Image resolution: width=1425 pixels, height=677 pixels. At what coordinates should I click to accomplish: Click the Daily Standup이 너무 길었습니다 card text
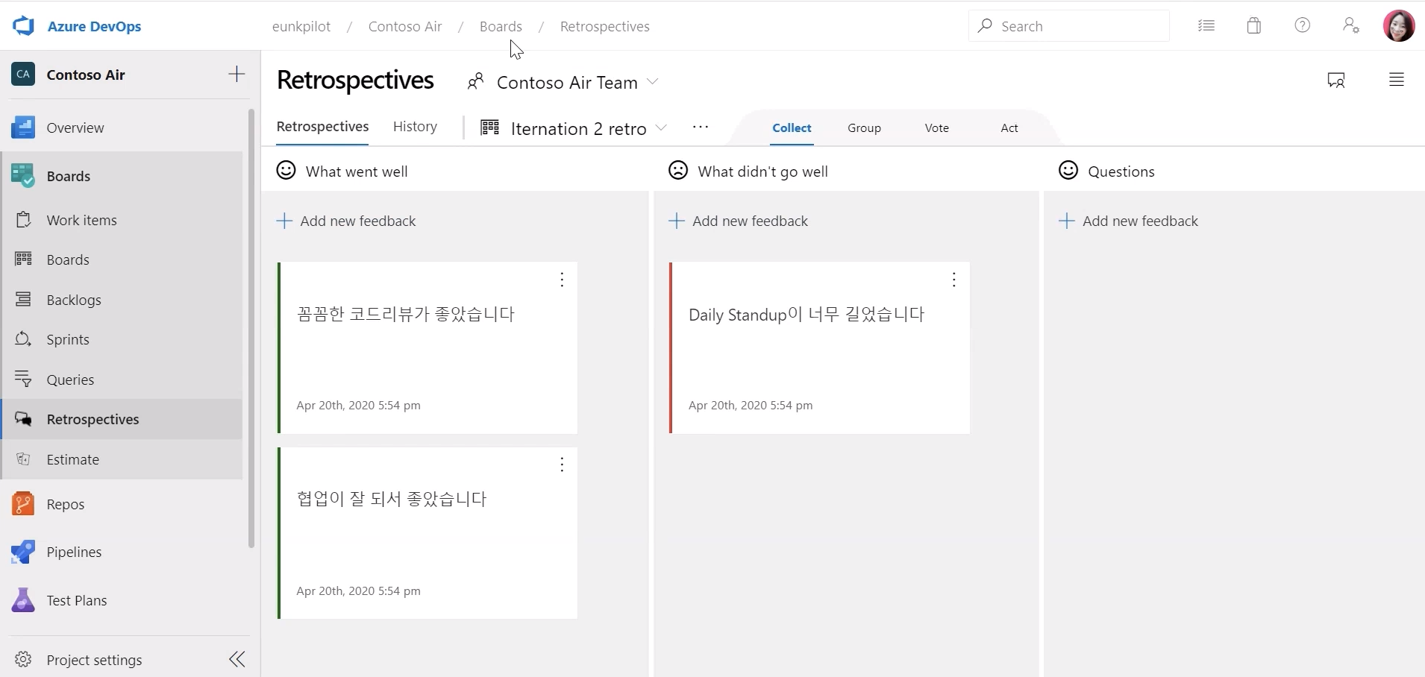click(807, 315)
